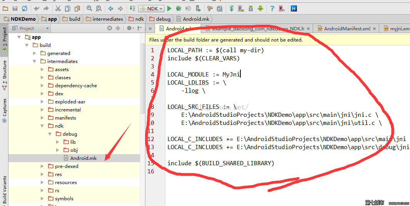Cut selection with the scissors icon
This screenshot has height=206, width=410.
pos(58,8)
